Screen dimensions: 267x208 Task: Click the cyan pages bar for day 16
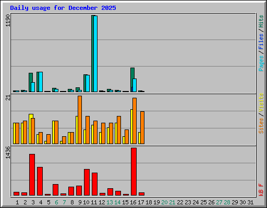135,85
